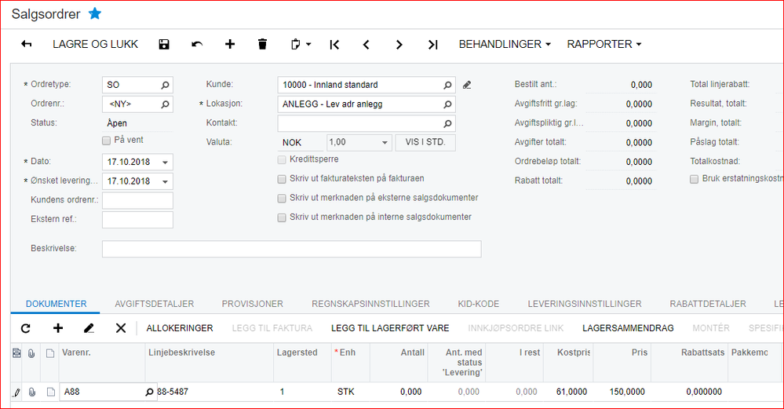Jump to the last record

432,45
